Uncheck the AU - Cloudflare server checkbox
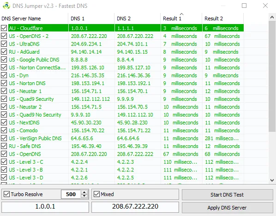The image size is (276, 216). tap(4, 28)
